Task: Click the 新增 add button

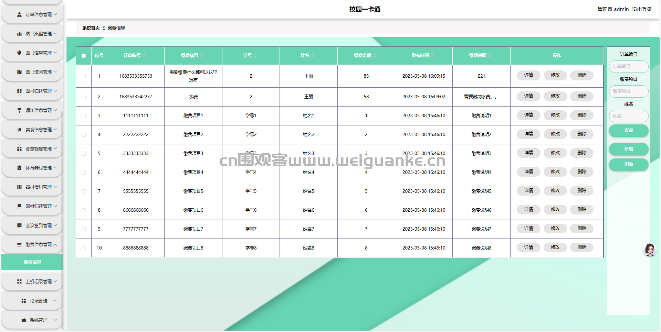Action: [629, 149]
